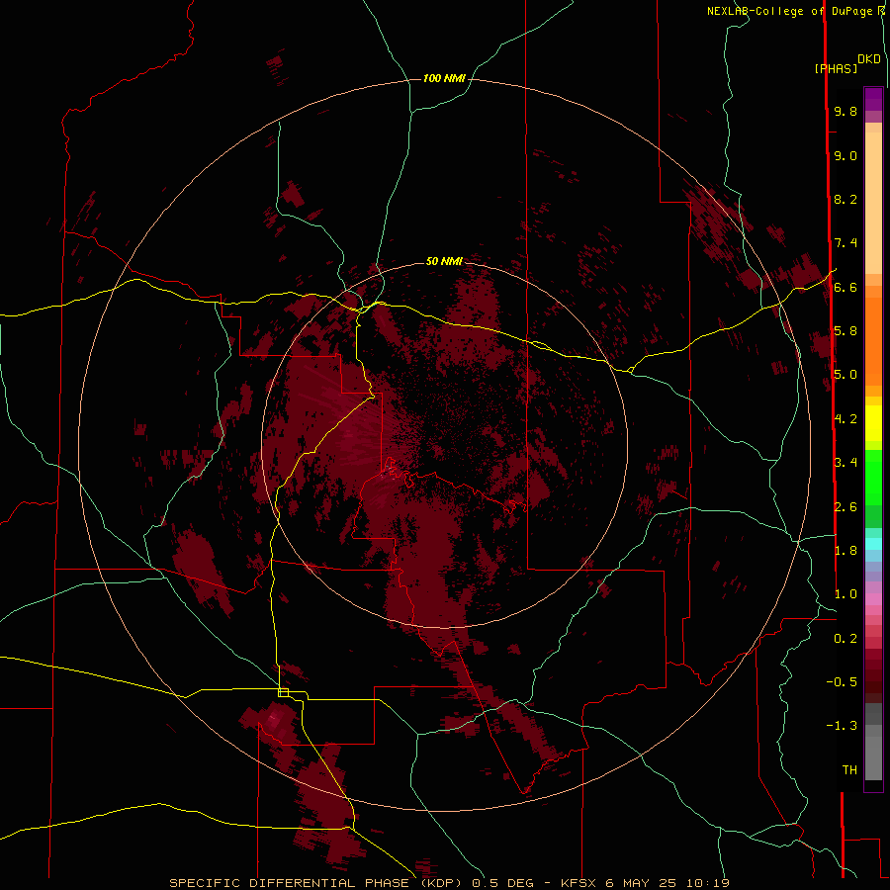The image size is (890, 890).
Task: Select the 9.8 scale value
Action: (845, 112)
